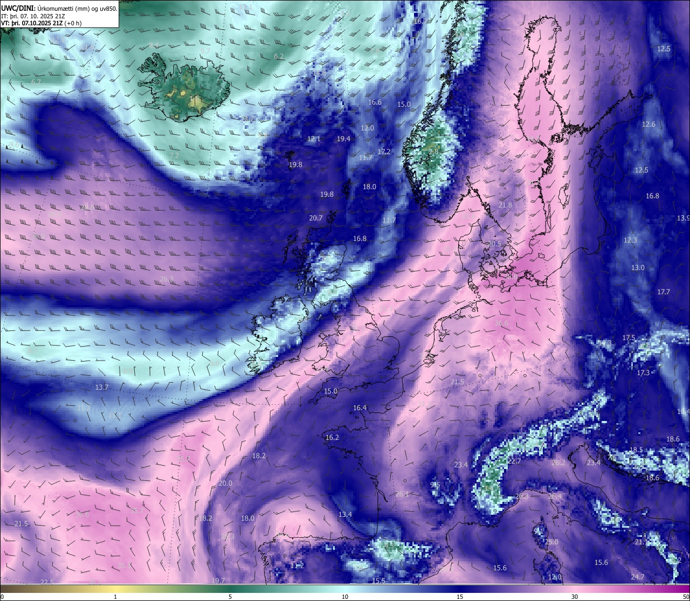690x601 pixels.
Task: Click the map value '12.6'
Action: point(648,125)
